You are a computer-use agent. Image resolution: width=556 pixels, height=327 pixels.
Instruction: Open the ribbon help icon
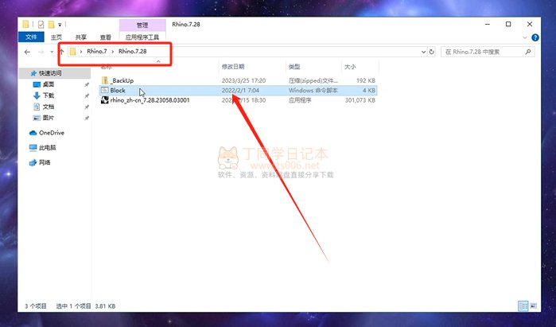[535, 37]
